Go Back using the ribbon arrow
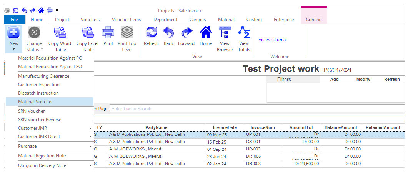The height and width of the screenshot is (172, 408). pos(168,33)
